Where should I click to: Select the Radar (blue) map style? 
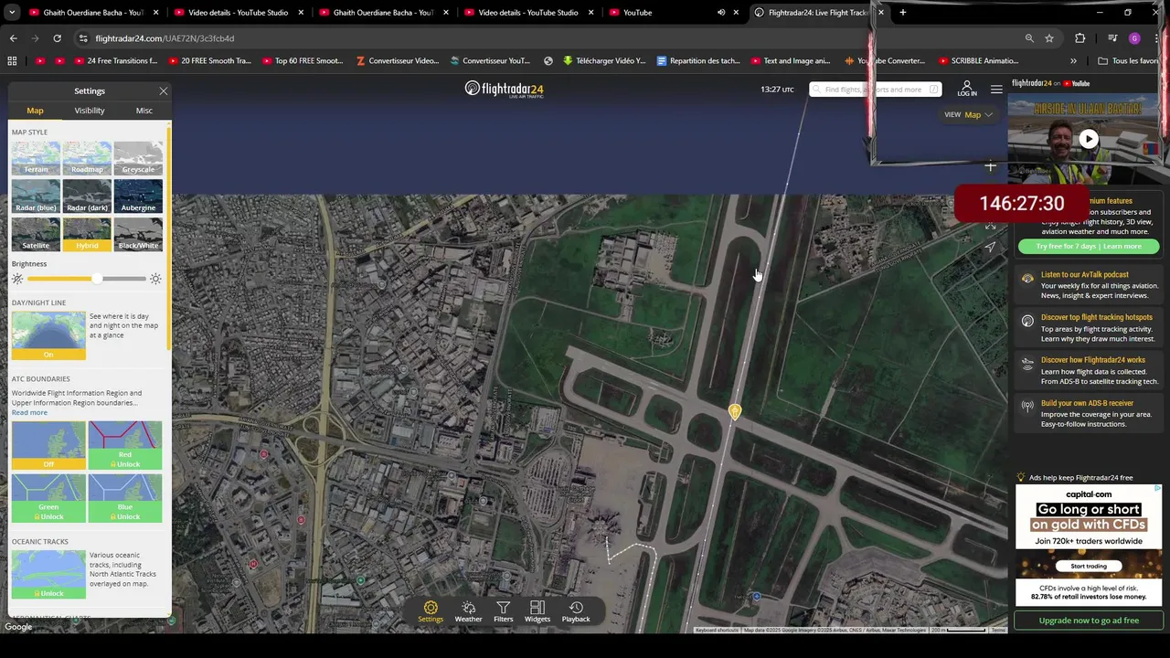[36, 196]
